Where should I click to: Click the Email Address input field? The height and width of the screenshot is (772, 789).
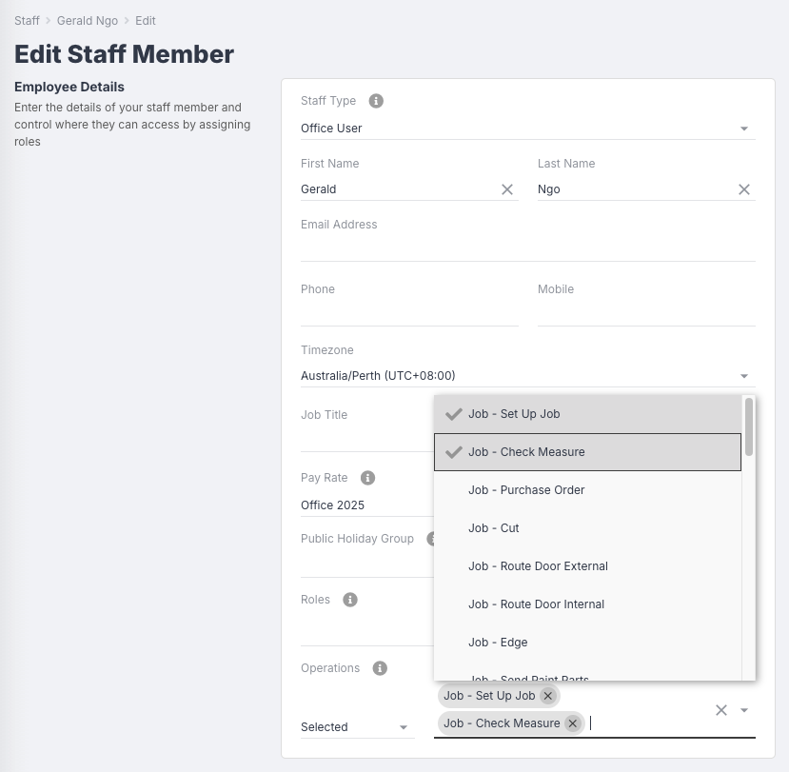pos(527,249)
